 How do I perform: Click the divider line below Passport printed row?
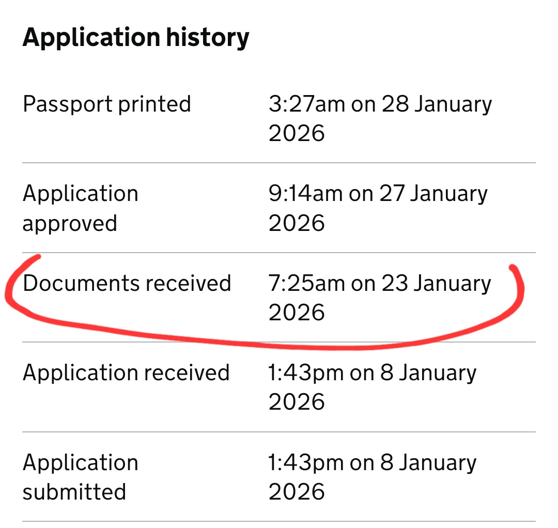coord(279,163)
